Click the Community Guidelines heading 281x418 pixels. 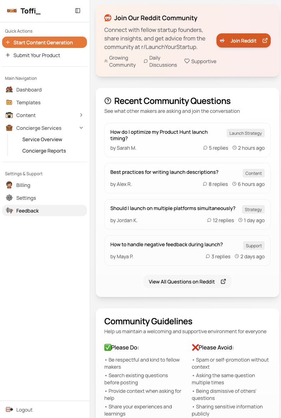point(148,321)
